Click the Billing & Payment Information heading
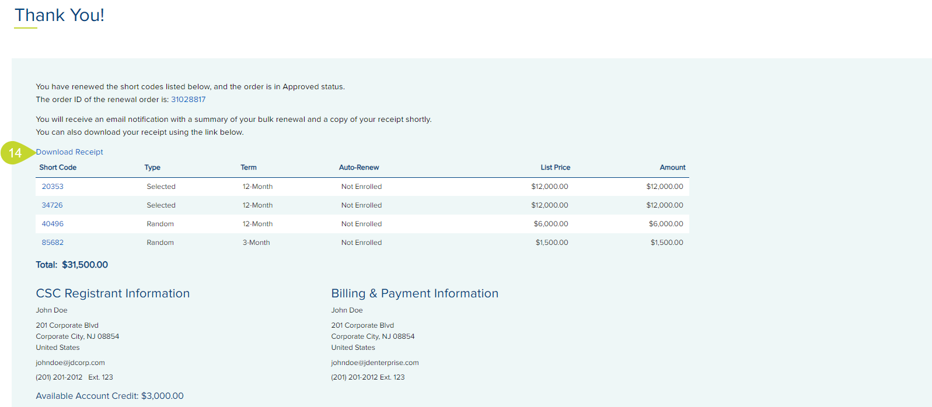Viewport: 932px width, 407px height. [414, 293]
